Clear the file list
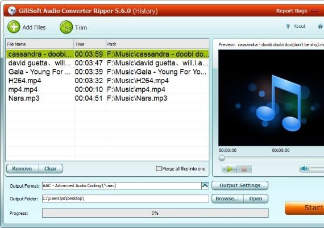Viewport: 324px width, 228px height. [51, 169]
